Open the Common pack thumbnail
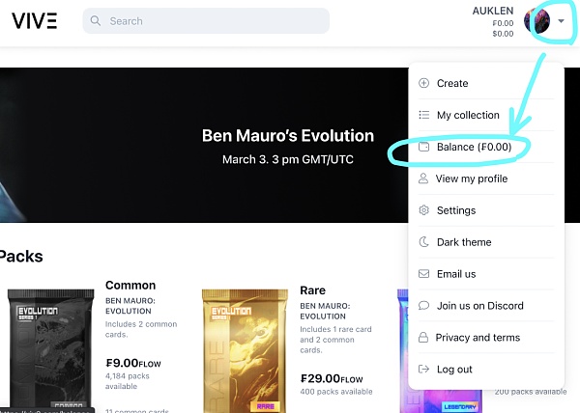Image resolution: width=580 pixels, height=413 pixels. (50, 350)
